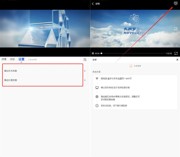This screenshot has width=180, height=157.
Task: Click the 正在搜索 refresh spinner
Action: click(x=131, y=66)
